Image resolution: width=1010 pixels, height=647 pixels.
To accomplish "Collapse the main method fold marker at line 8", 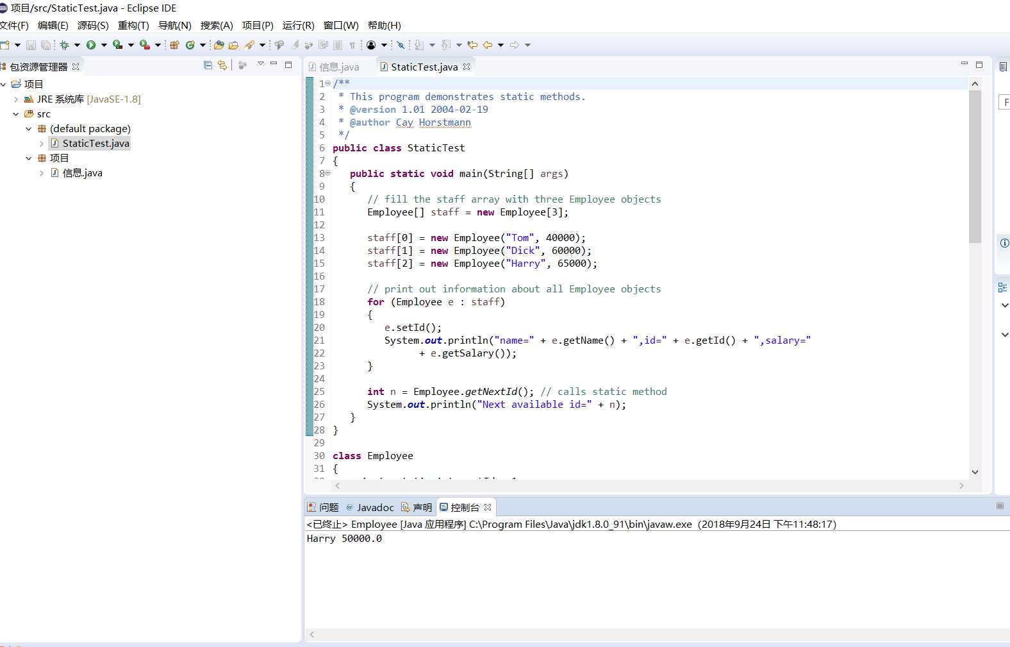I will 328,173.
